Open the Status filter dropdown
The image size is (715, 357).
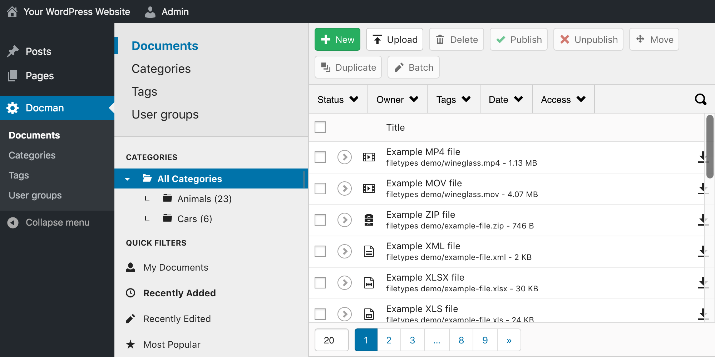coord(337,100)
